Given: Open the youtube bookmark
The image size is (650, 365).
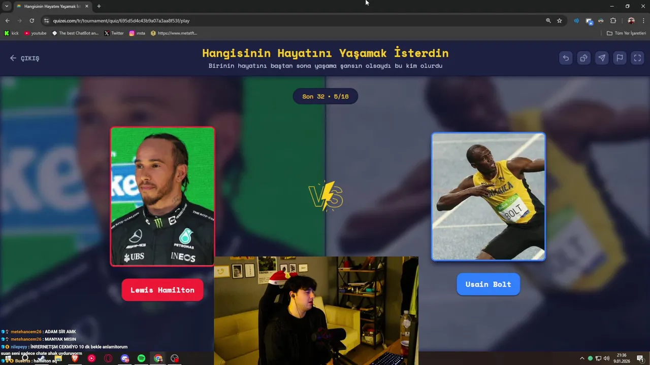Looking at the screenshot, I should [x=35, y=33].
